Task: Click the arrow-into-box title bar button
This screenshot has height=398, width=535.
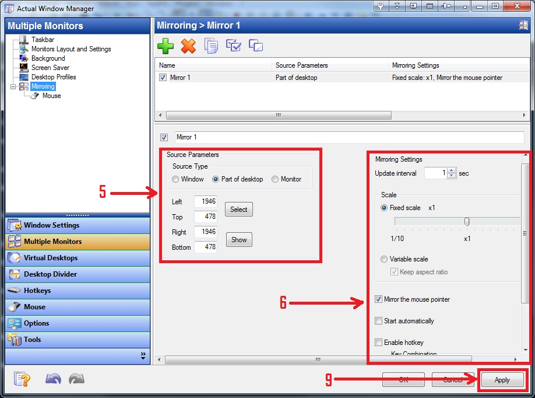Action: click(414, 6)
